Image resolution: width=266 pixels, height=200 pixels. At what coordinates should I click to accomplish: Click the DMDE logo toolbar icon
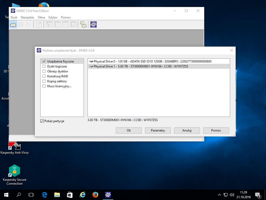point(94,25)
